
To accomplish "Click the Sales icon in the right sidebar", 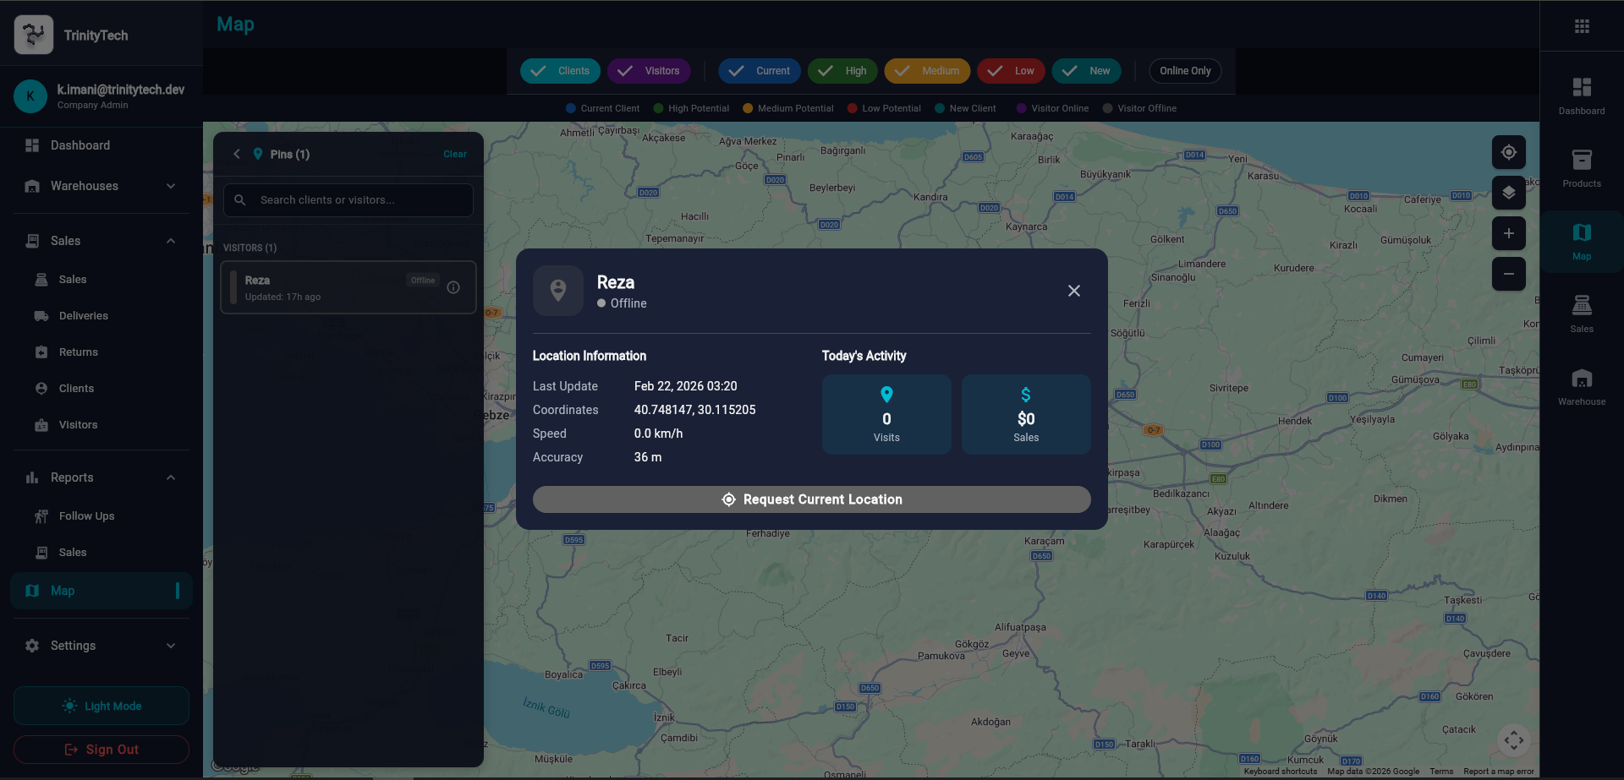I will pyautogui.click(x=1581, y=311).
